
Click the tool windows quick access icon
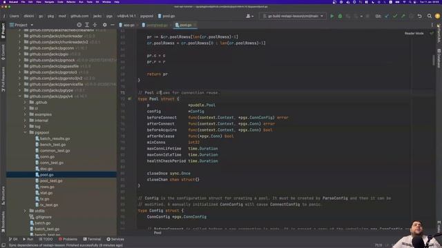click(3, 245)
